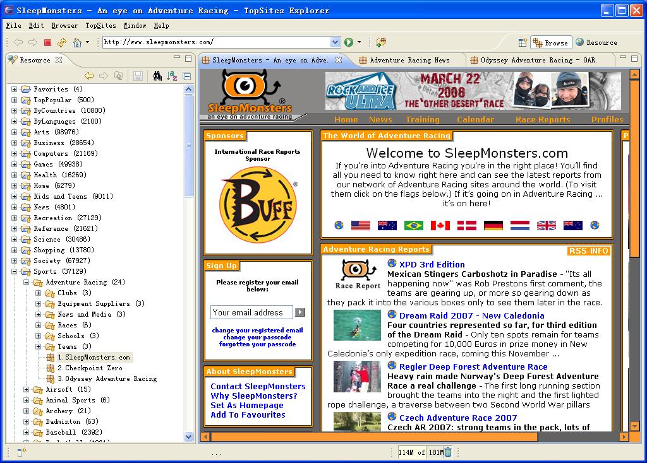Go to the Home page icon
Screen dimensions: 647x463
(x=76, y=42)
